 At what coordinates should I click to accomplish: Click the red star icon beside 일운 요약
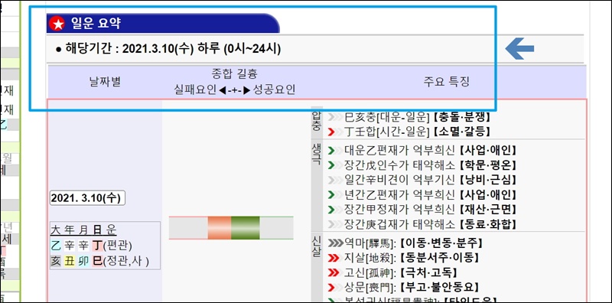point(57,24)
